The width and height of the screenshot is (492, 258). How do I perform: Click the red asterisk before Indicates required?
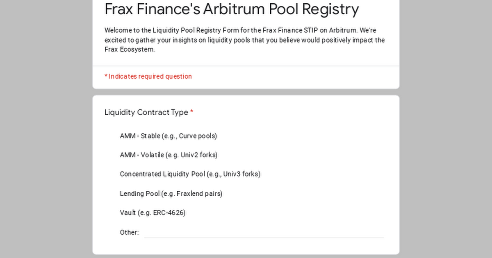pos(106,76)
